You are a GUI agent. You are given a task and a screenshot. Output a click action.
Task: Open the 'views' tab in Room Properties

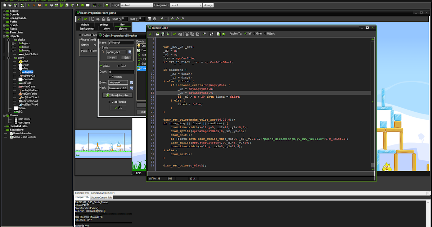(x=107, y=28)
